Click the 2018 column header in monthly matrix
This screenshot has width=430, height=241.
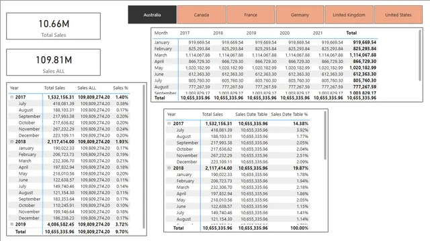point(218,33)
